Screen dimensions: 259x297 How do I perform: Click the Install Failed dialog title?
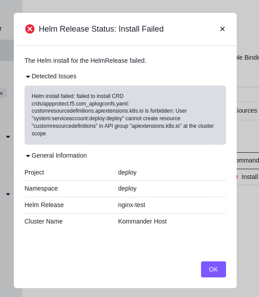click(x=101, y=29)
